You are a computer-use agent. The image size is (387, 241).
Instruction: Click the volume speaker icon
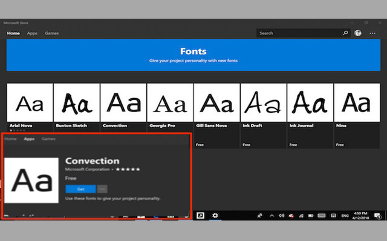pos(281,216)
